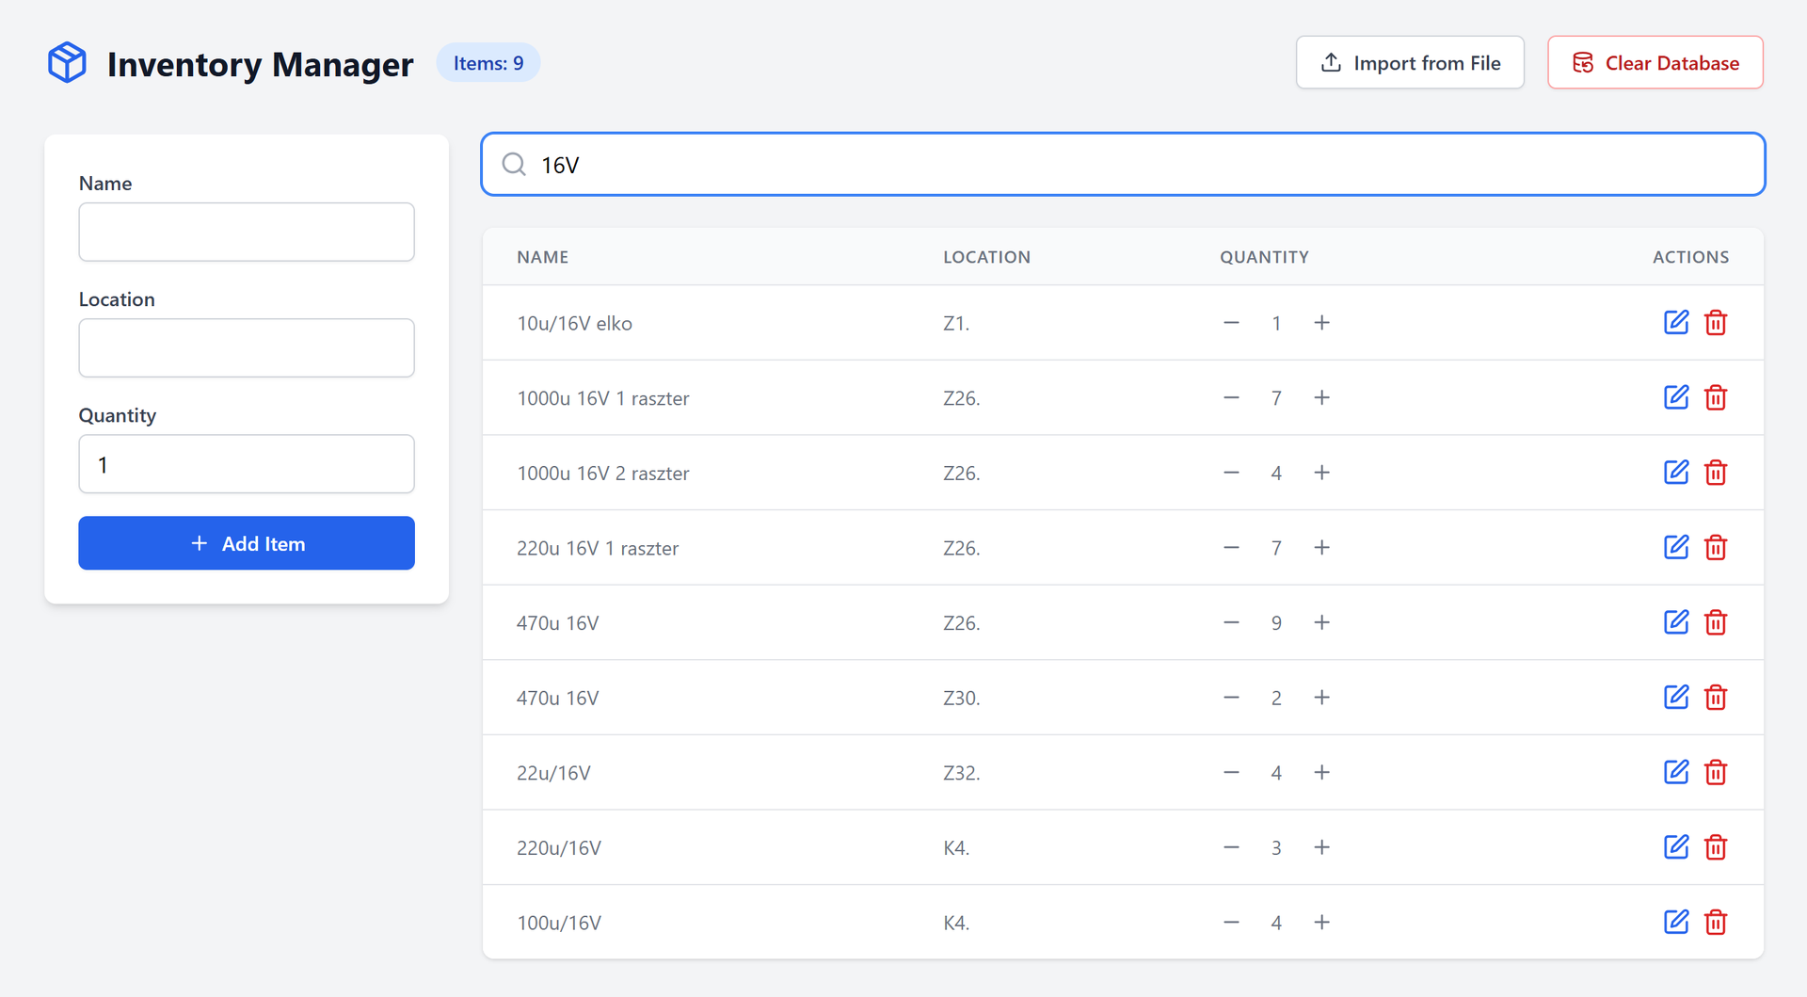Select the '22u/16V' name cell

(554, 773)
